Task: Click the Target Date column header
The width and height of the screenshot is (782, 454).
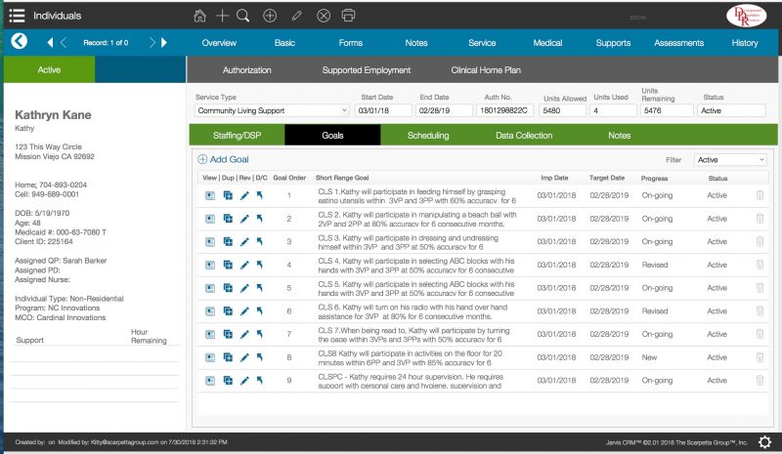Action: tap(607, 178)
